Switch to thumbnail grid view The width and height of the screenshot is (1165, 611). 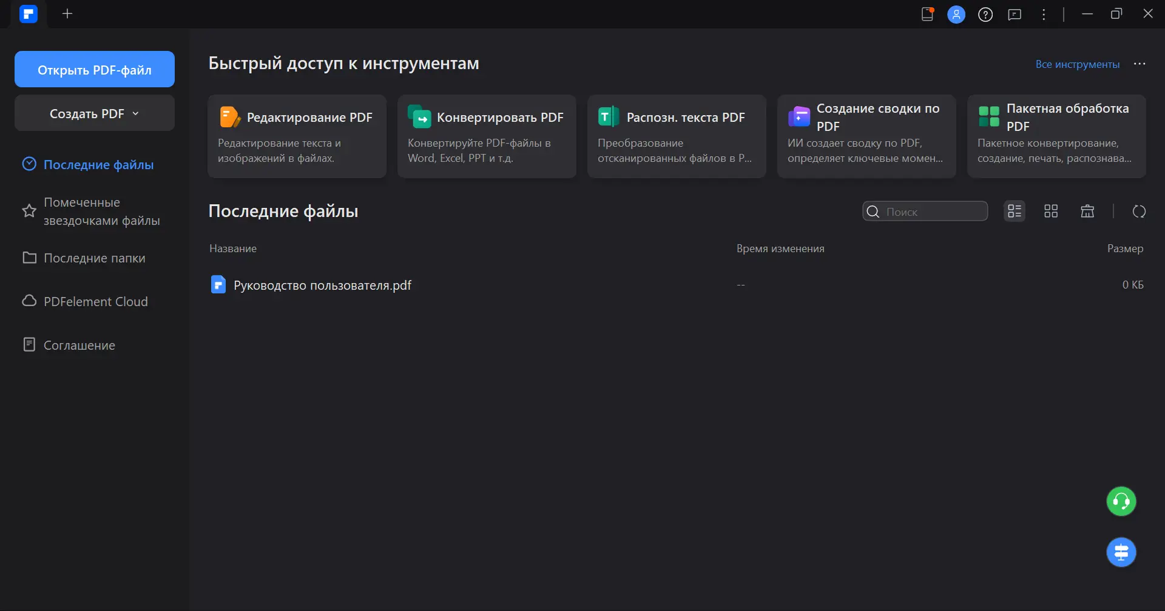click(1051, 212)
